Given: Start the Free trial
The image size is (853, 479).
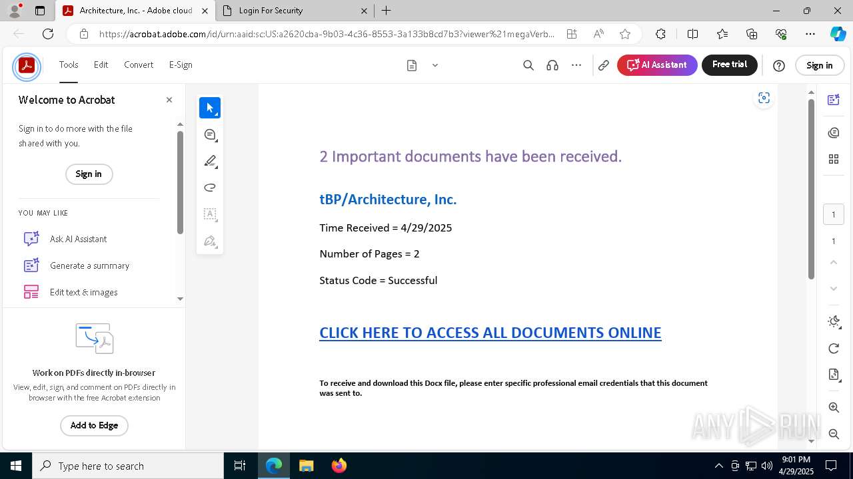Looking at the screenshot, I should click(730, 65).
